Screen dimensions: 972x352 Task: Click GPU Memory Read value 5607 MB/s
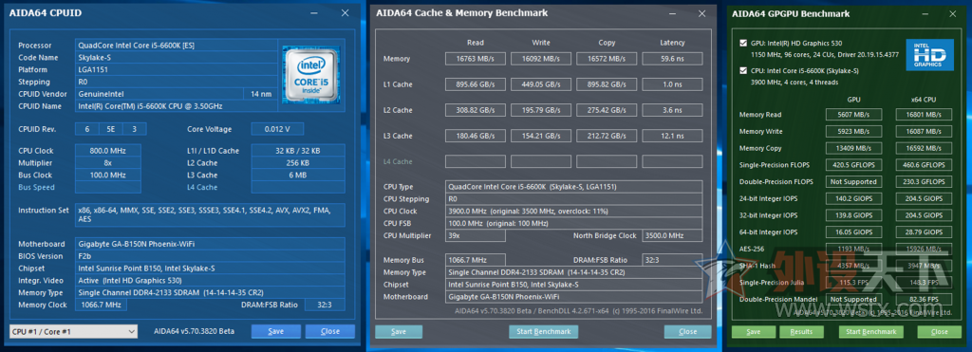pyautogui.click(x=853, y=115)
